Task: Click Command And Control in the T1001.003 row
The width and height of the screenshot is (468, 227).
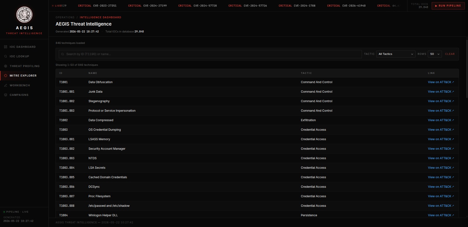Action: [316, 111]
